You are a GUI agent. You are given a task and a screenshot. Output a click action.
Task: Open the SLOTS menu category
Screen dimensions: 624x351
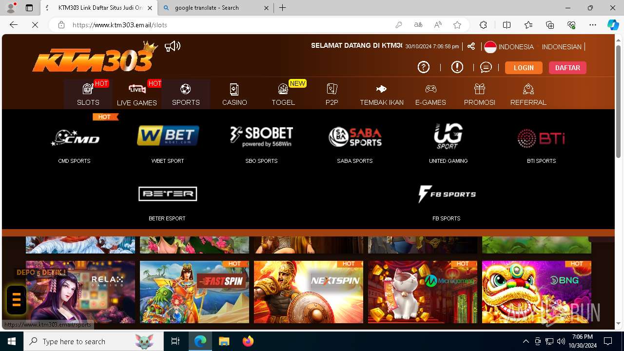click(88, 94)
